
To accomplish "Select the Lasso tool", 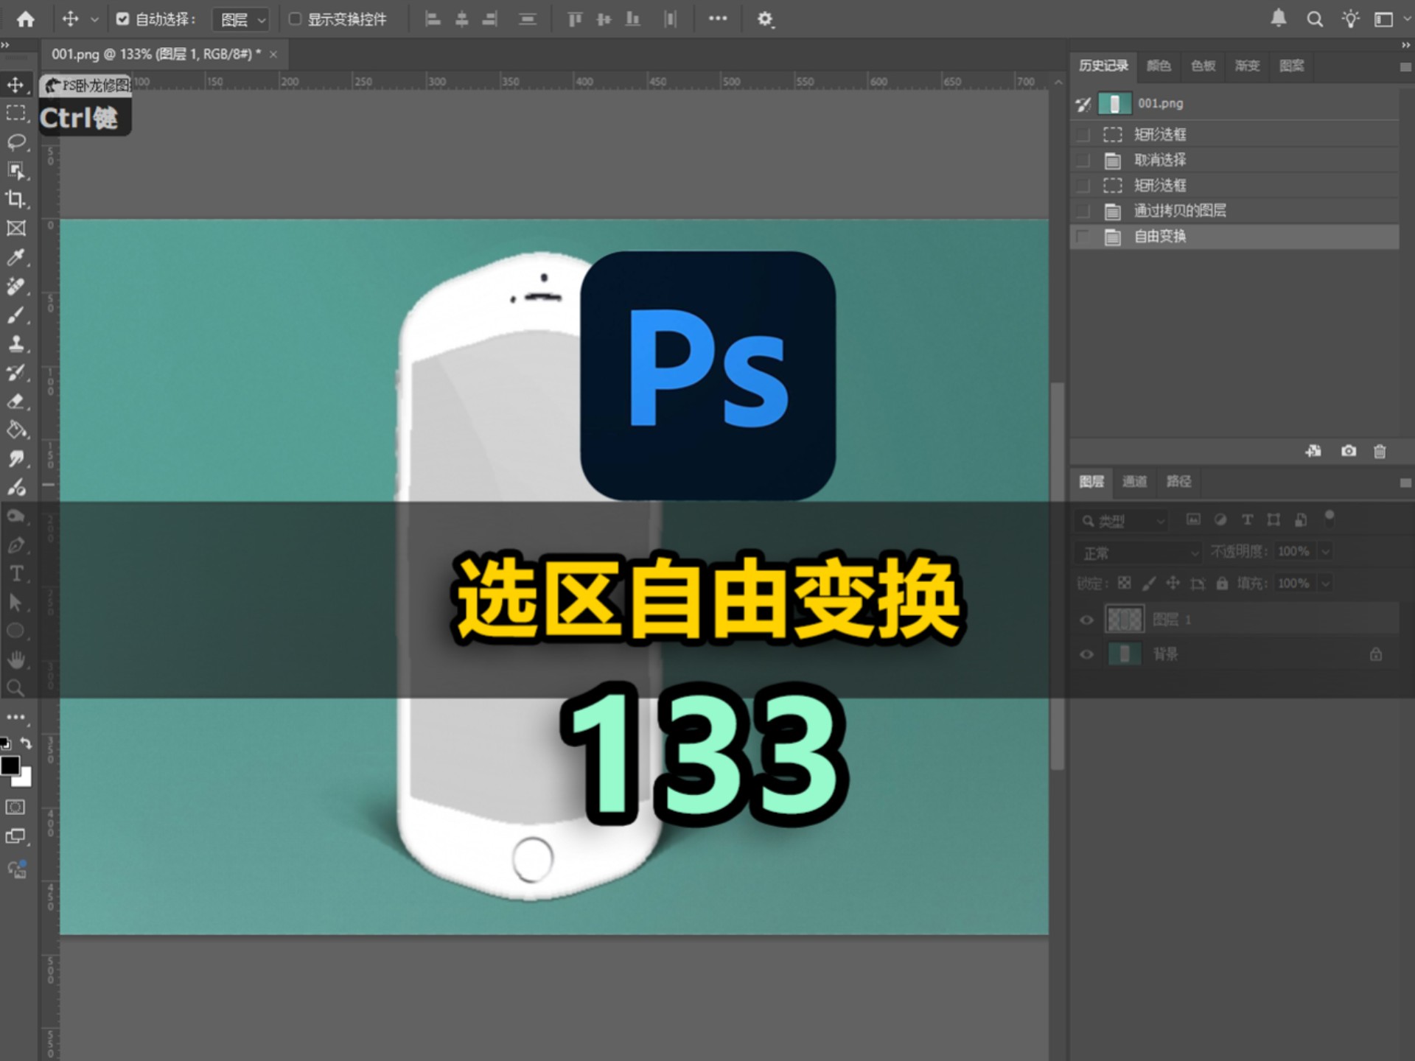I will point(15,142).
